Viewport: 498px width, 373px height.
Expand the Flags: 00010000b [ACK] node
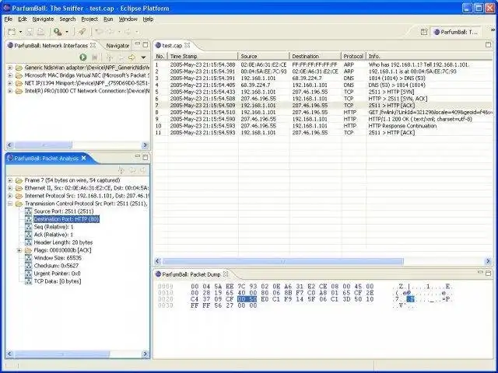pyautogui.click(x=19, y=250)
